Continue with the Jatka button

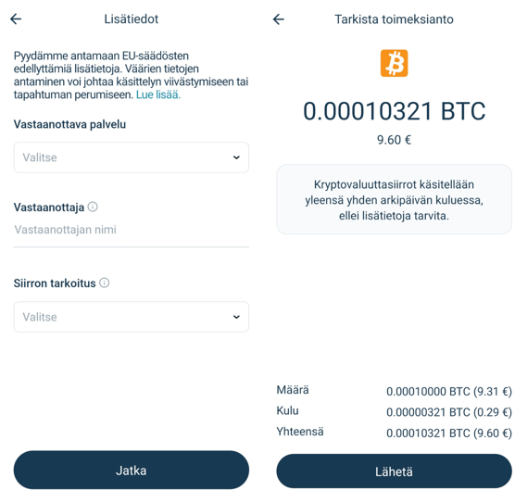(132, 470)
